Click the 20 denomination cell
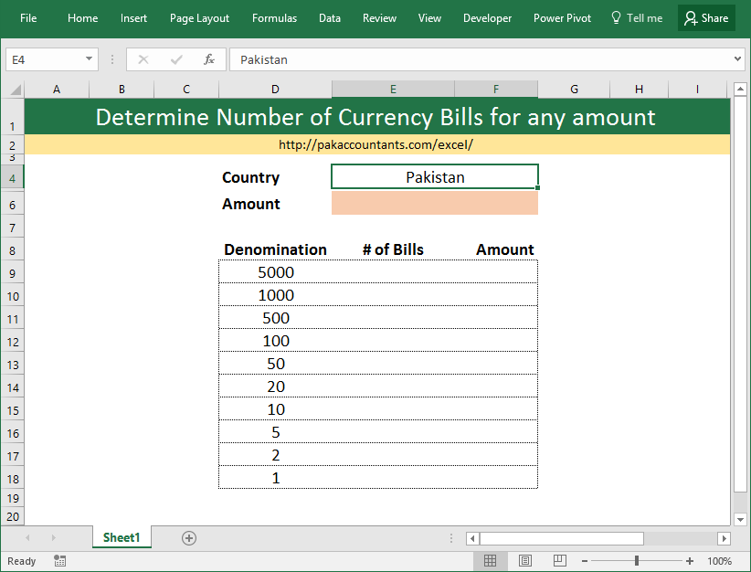 coord(275,387)
